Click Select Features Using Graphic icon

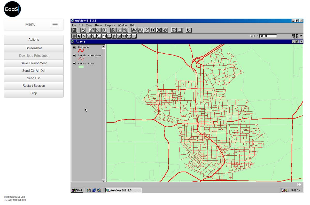point(174,30)
